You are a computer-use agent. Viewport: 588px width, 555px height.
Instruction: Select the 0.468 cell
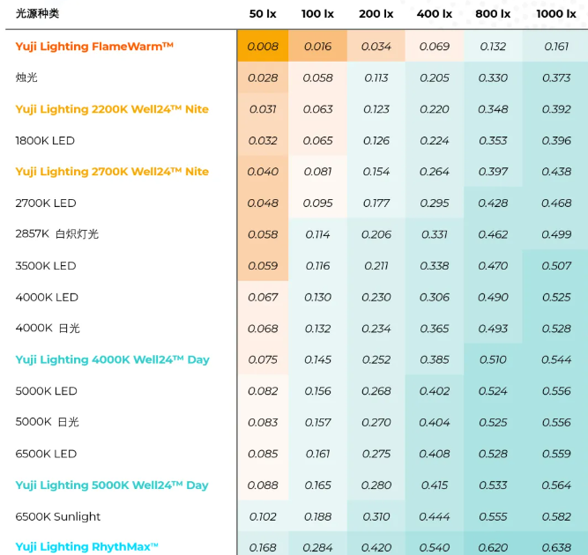tap(556, 203)
